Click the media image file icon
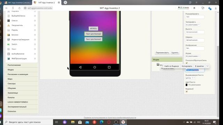223x125 pixels. [158, 65]
